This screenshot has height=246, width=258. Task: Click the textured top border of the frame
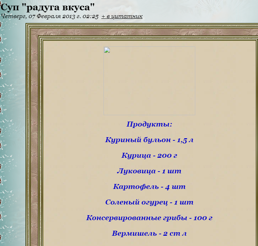pos(142,32)
